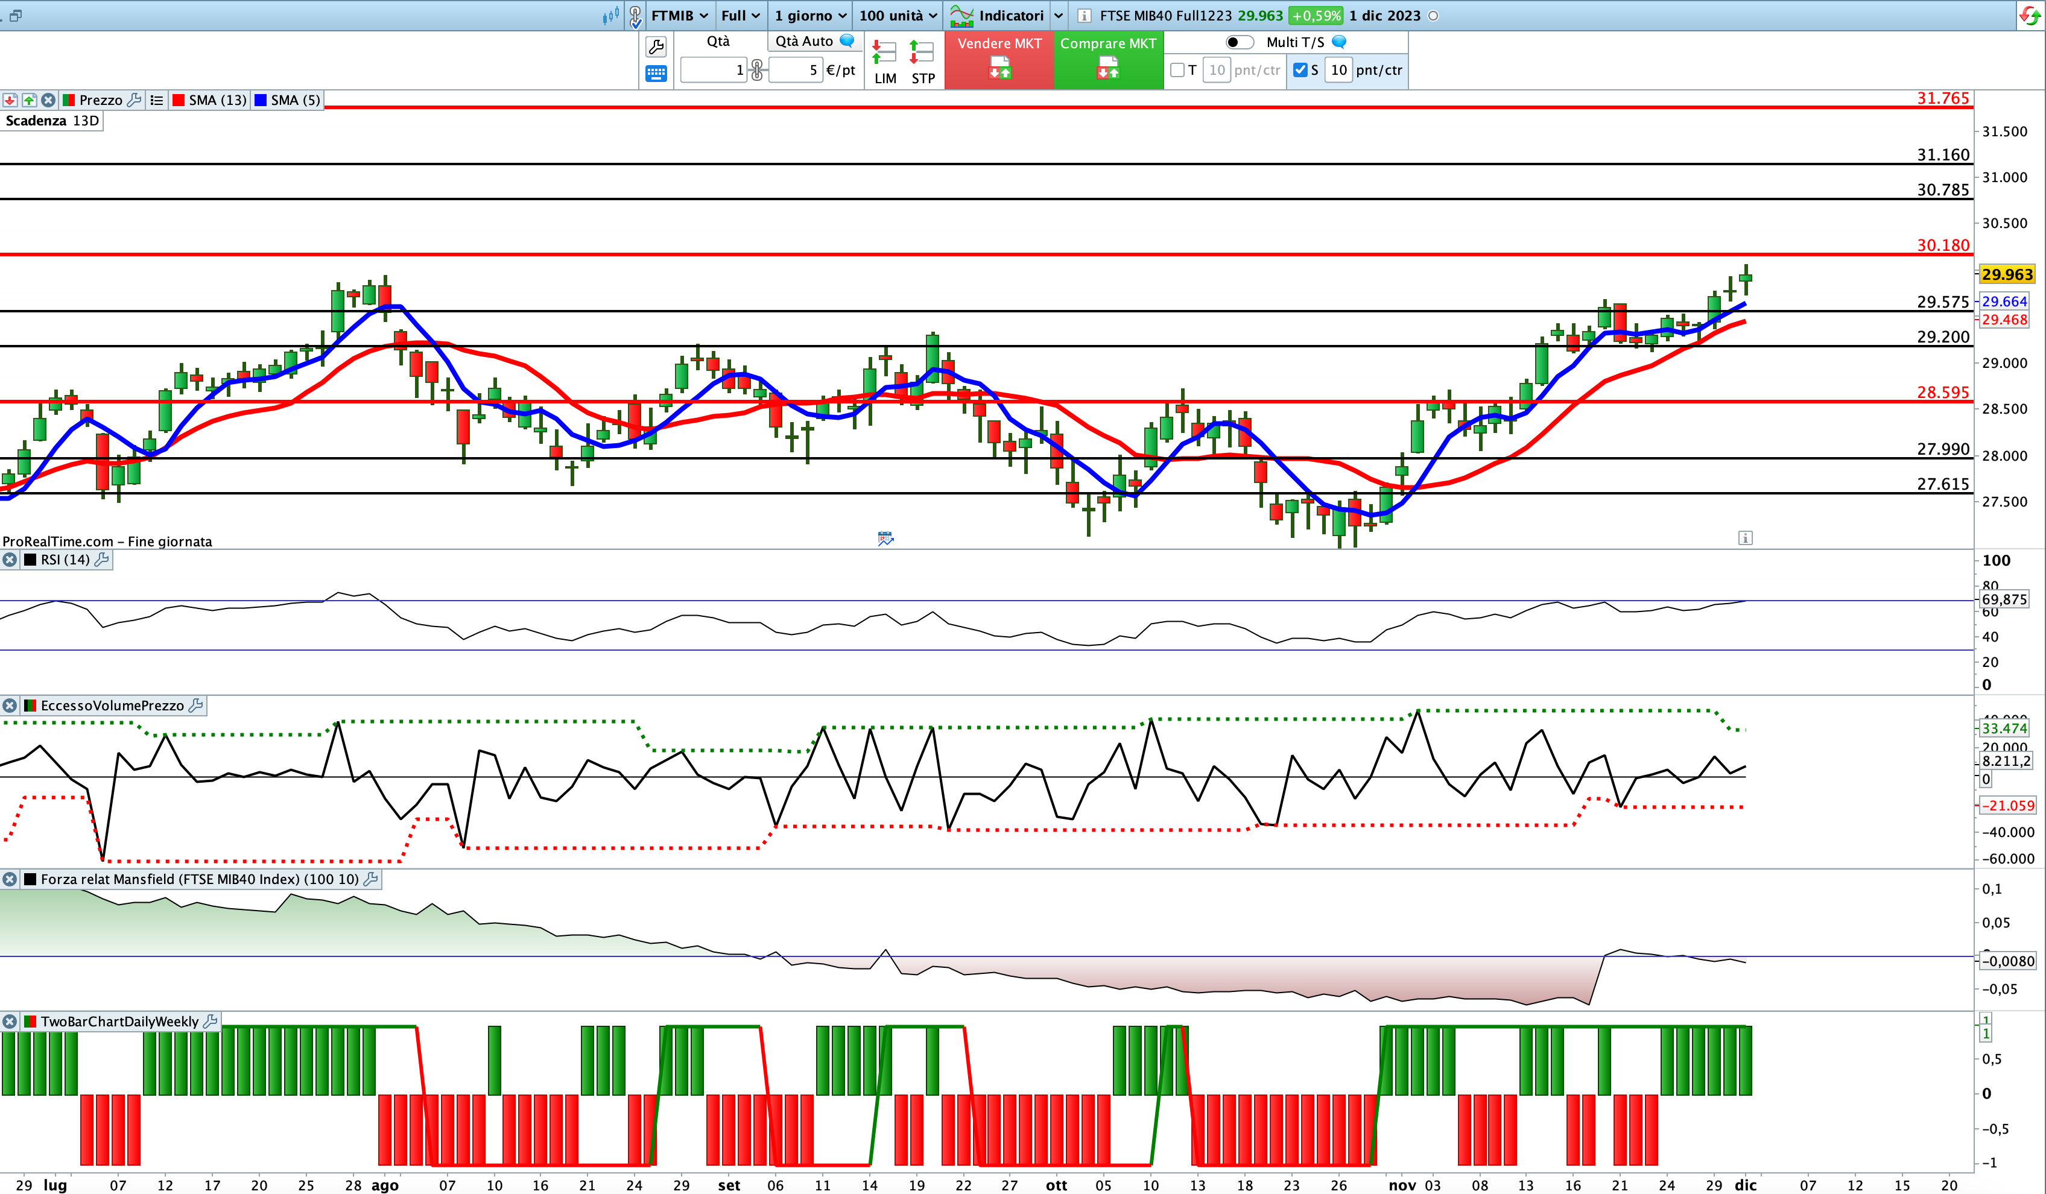Click the Scadenza 13D label
The image size is (2046, 1194).
pos(52,121)
